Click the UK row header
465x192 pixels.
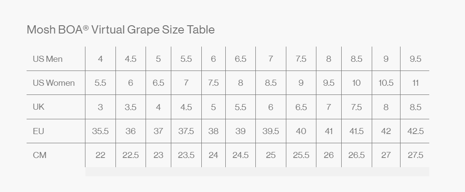tap(56, 107)
